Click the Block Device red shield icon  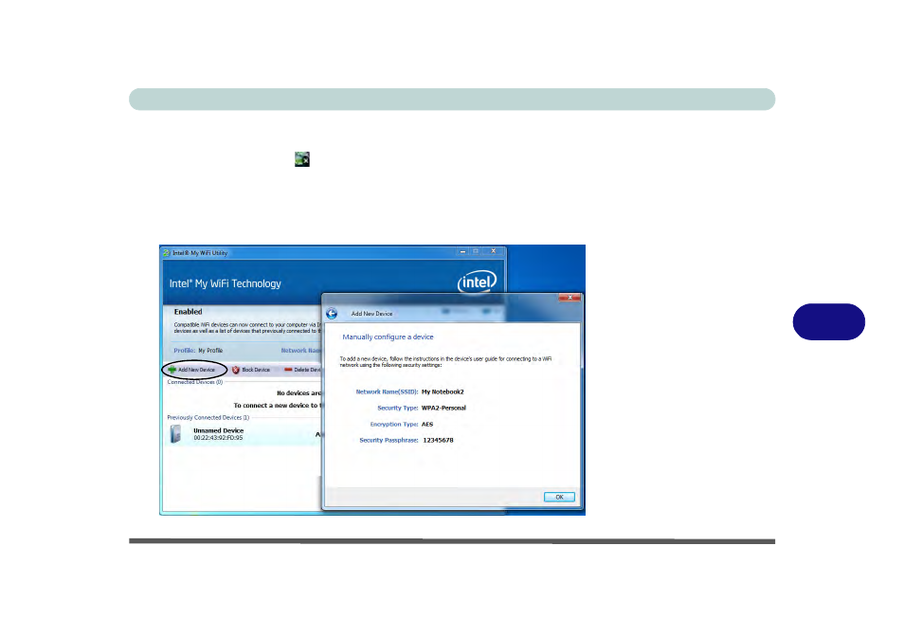coord(236,370)
